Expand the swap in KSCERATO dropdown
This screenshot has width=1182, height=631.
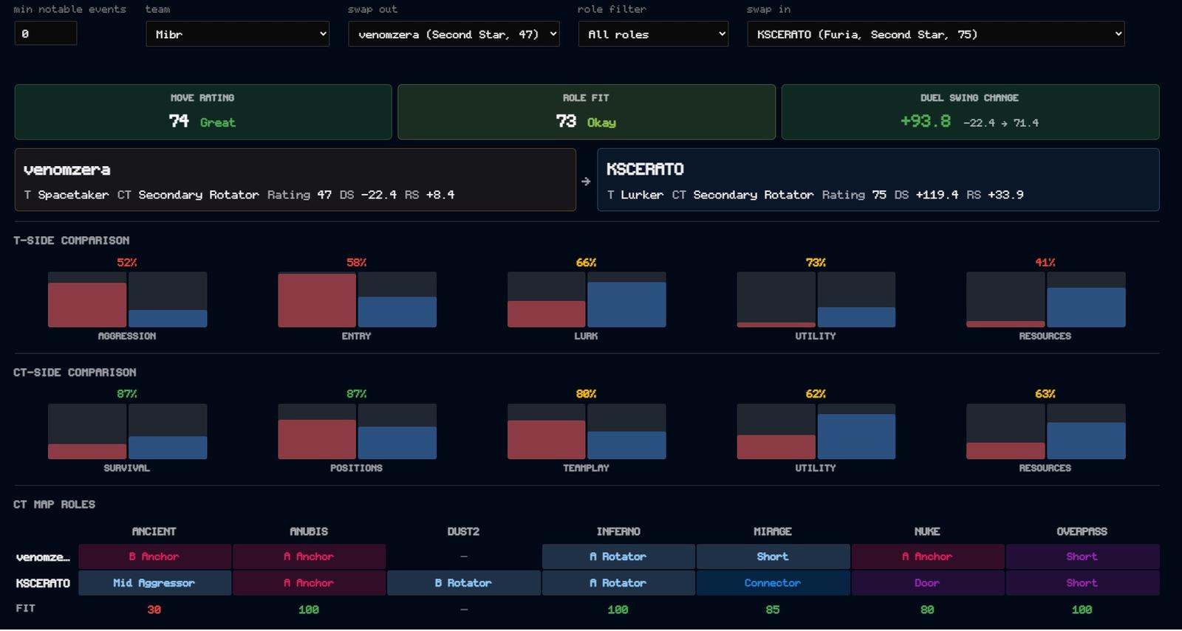(936, 34)
